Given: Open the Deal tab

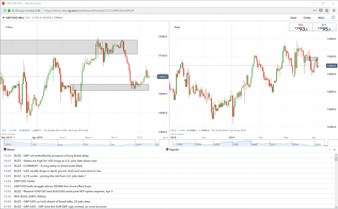Looking at the screenshot, I should [293, 18].
